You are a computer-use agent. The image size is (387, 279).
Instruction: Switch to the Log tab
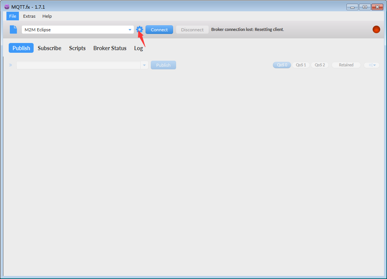(138, 48)
